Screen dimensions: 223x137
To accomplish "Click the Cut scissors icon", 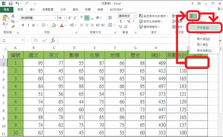I will 13,16.
